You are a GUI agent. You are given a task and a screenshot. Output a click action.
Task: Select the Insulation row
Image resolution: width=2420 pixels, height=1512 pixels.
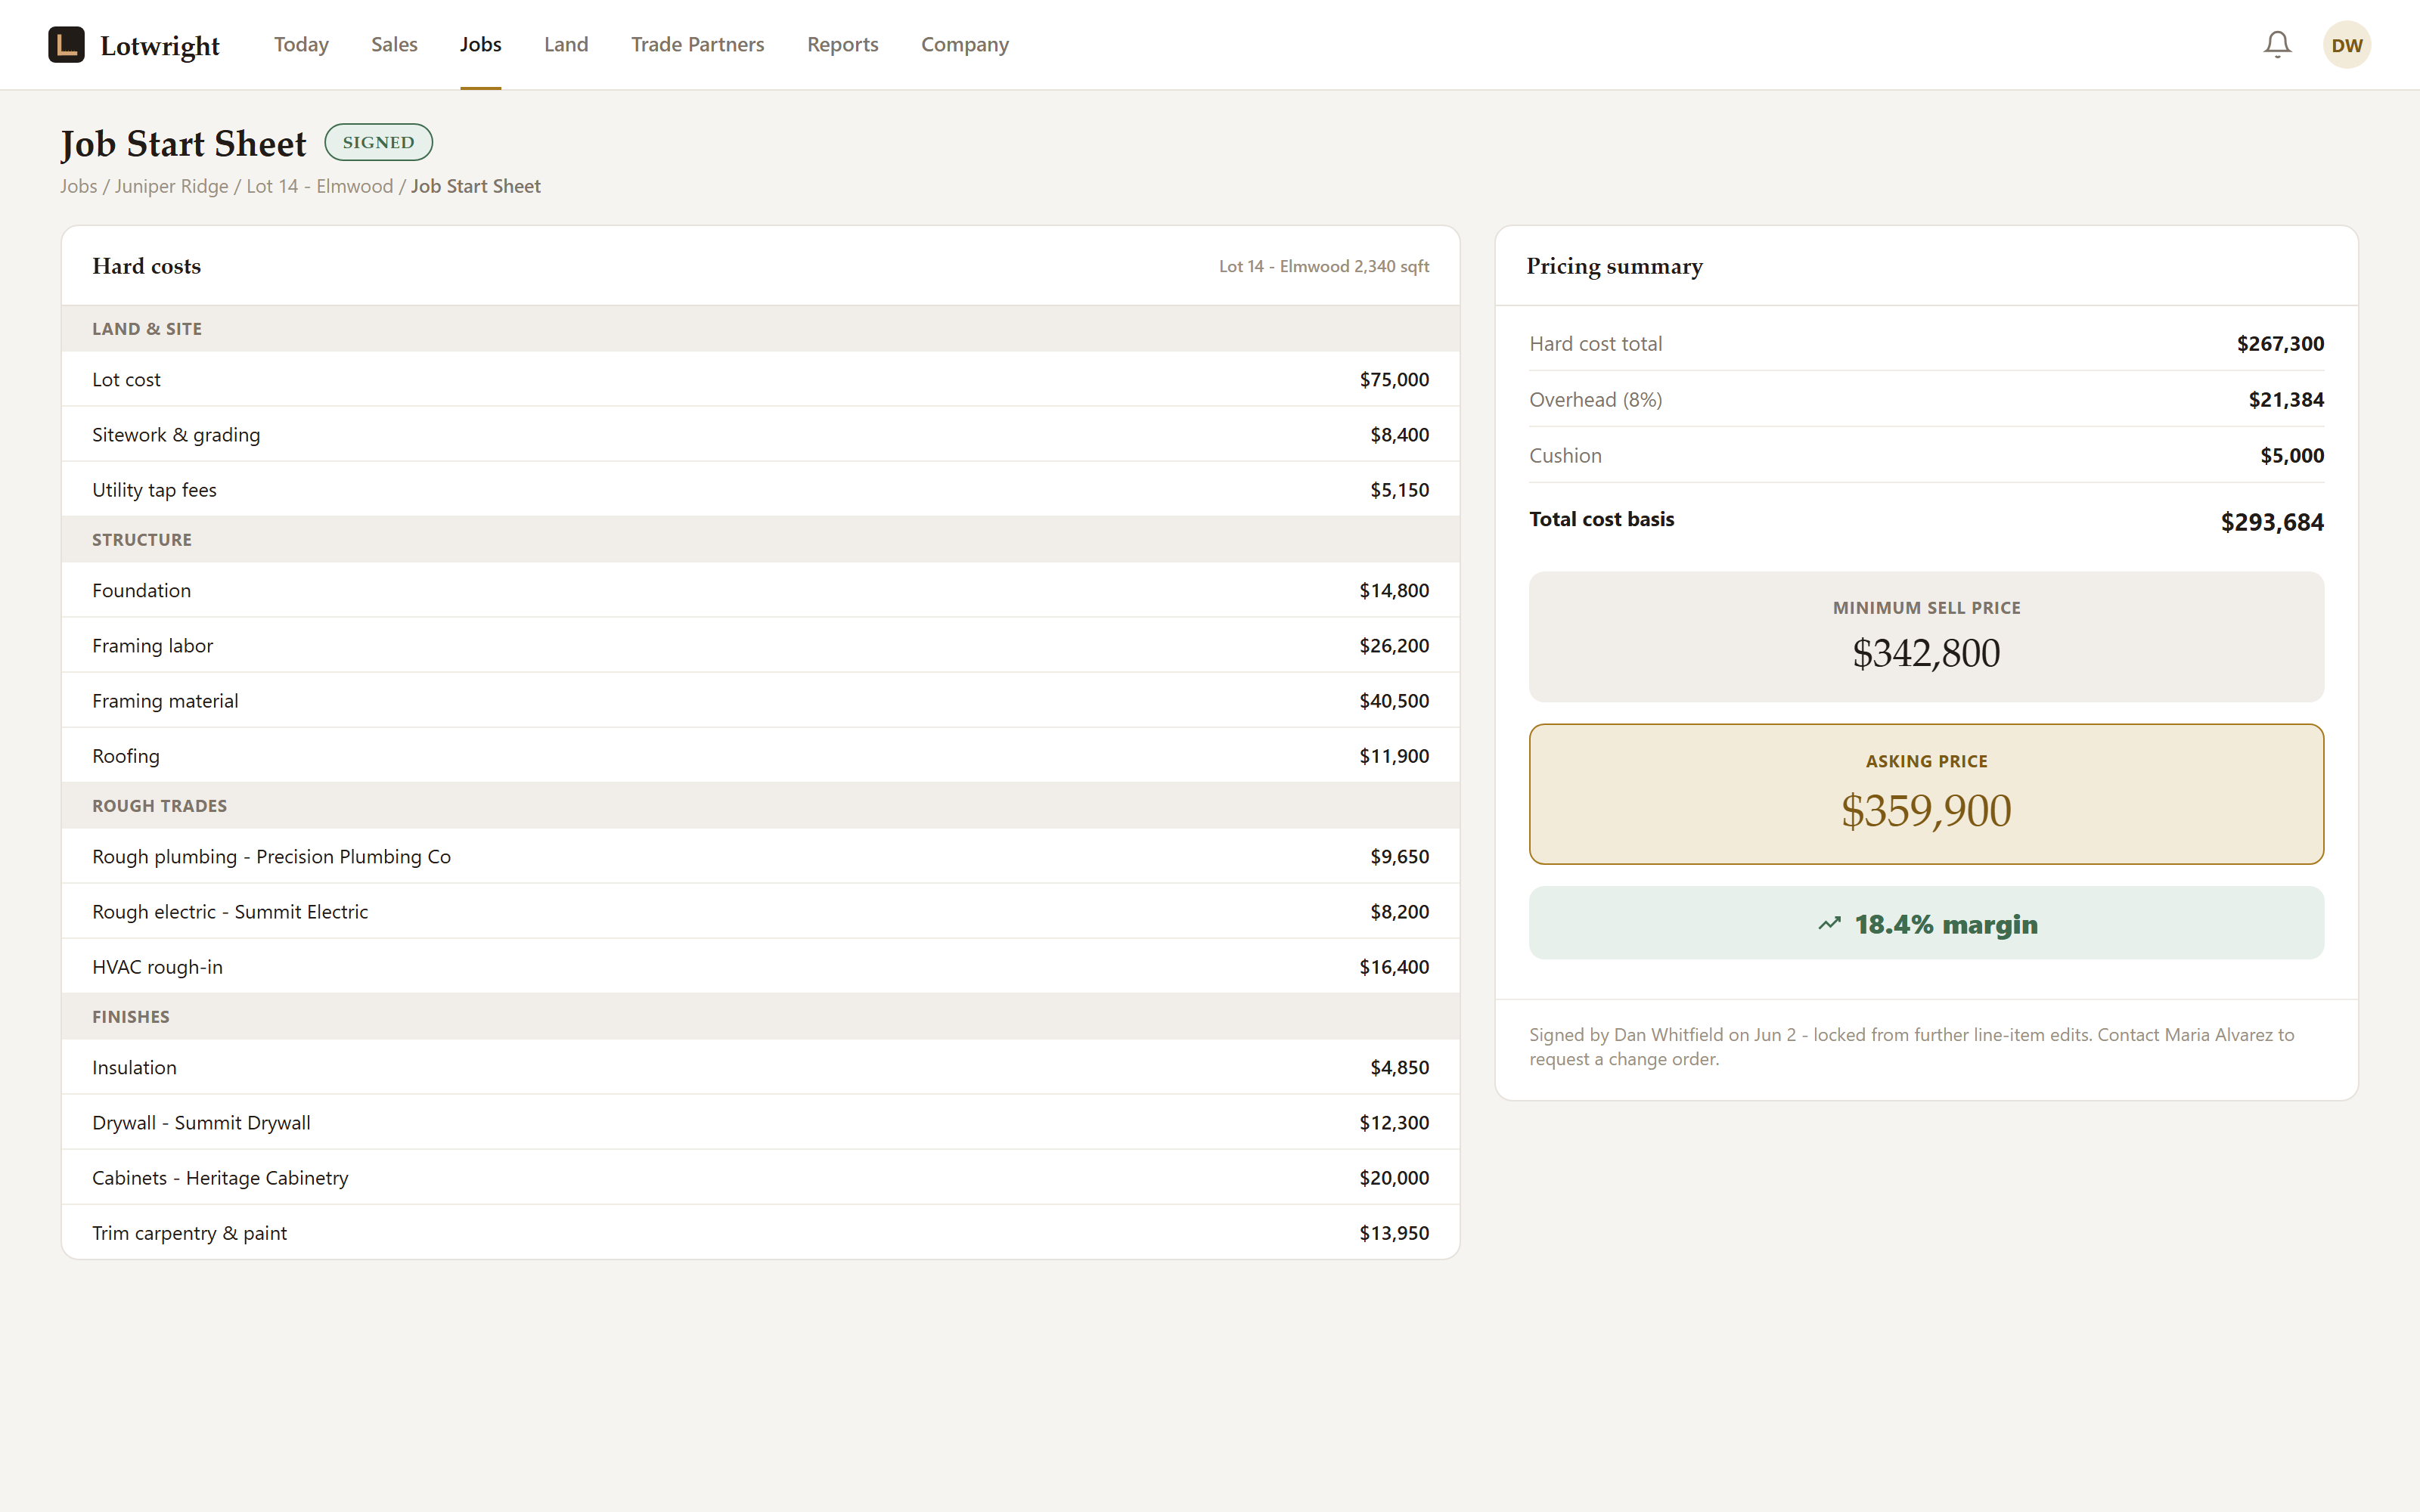760,1067
